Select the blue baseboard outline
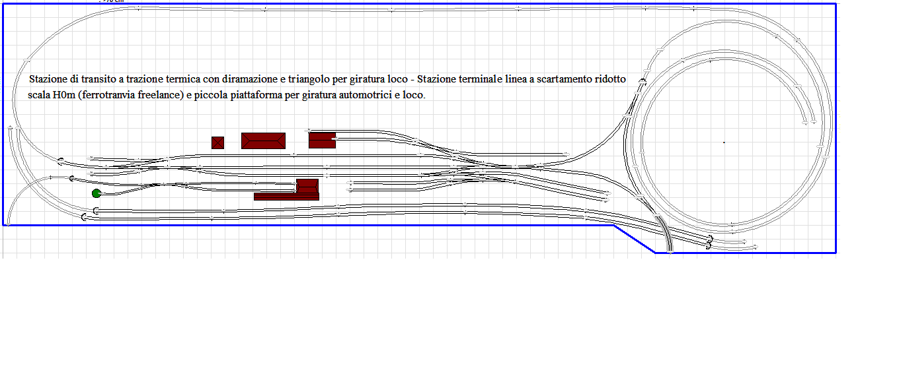 point(397,3)
